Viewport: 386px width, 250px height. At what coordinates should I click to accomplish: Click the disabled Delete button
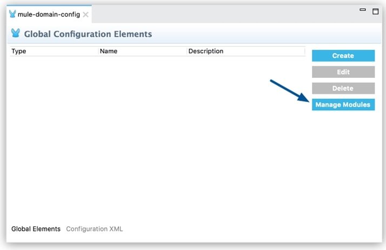[343, 88]
